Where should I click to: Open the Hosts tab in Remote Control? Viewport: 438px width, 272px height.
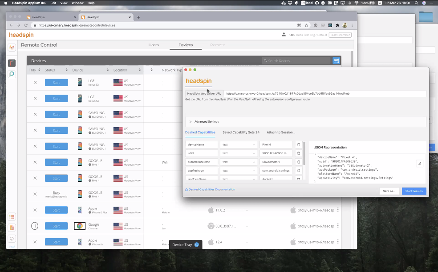point(154,45)
